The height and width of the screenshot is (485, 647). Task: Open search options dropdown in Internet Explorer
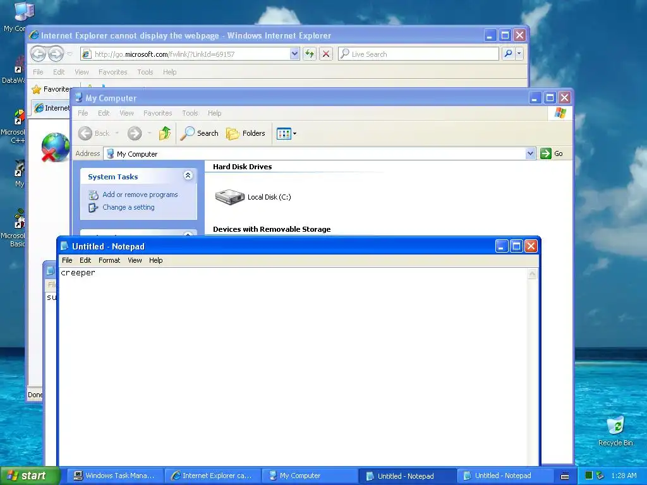pyautogui.click(x=519, y=54)
